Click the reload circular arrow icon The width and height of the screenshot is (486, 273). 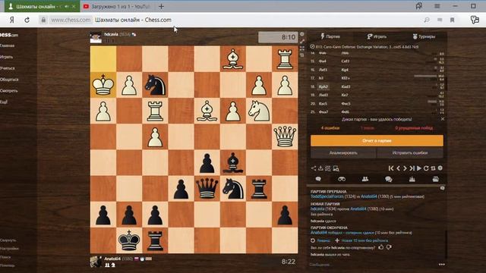click(x=426, y=168)
